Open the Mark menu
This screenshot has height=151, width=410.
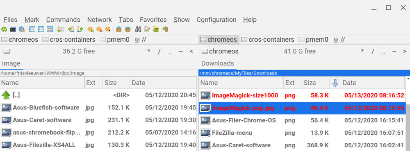pyautogui.click(x=32, y=20)
